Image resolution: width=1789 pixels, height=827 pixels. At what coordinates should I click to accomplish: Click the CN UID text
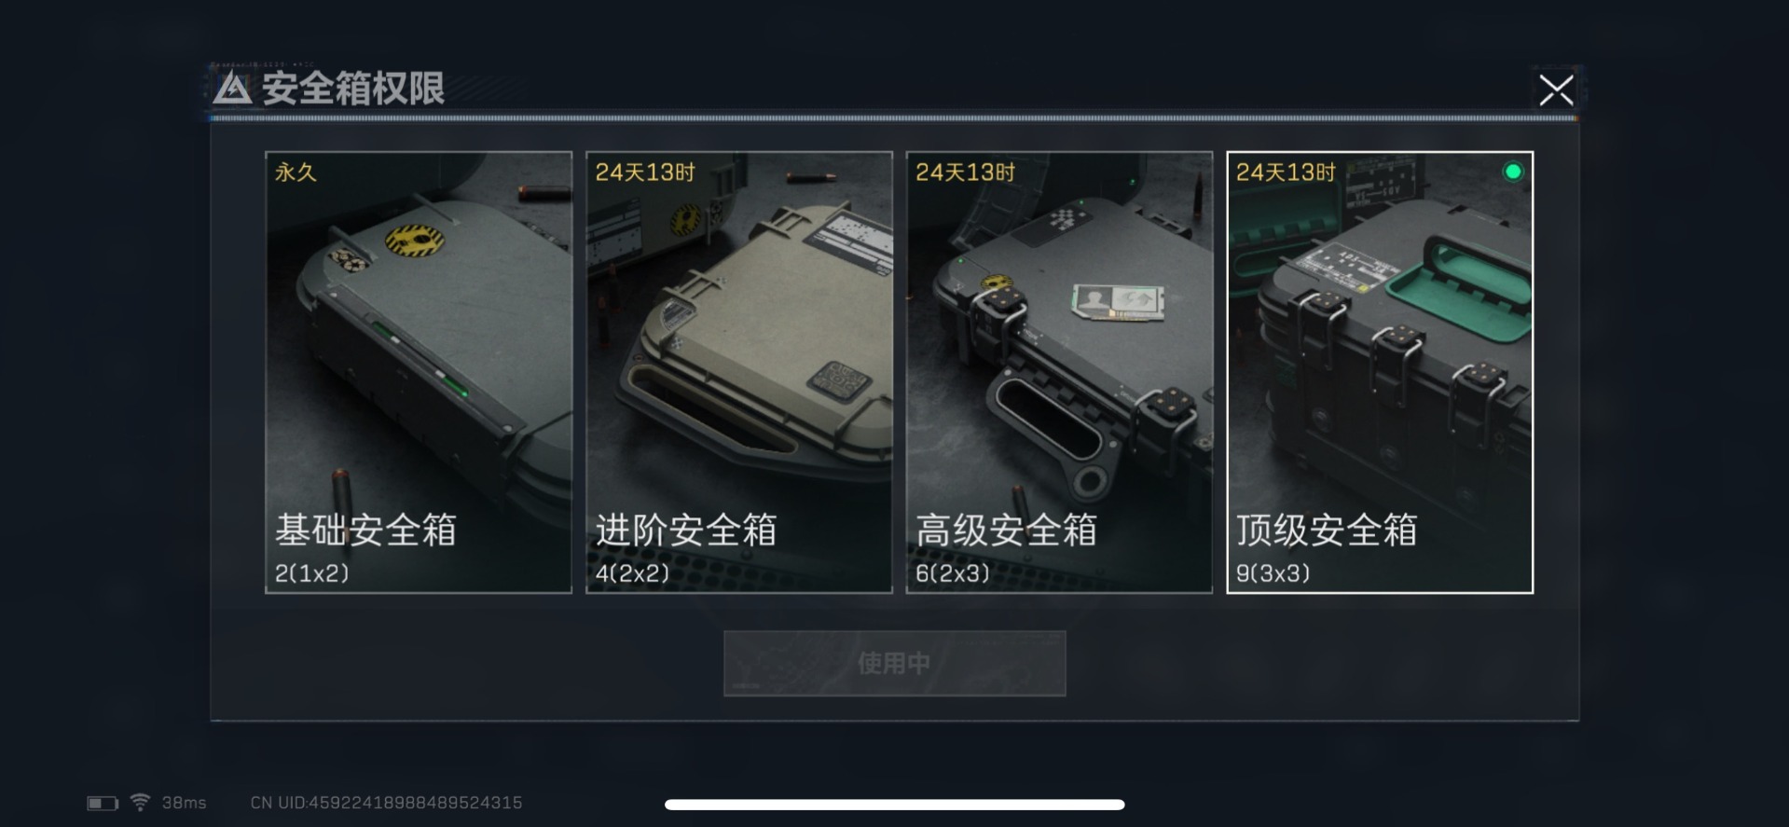386,803
